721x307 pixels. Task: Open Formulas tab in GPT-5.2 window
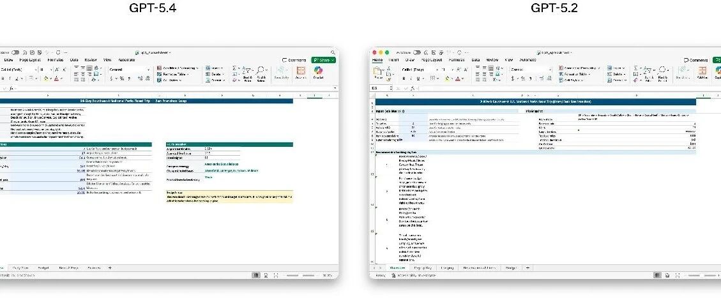point(457,60)
